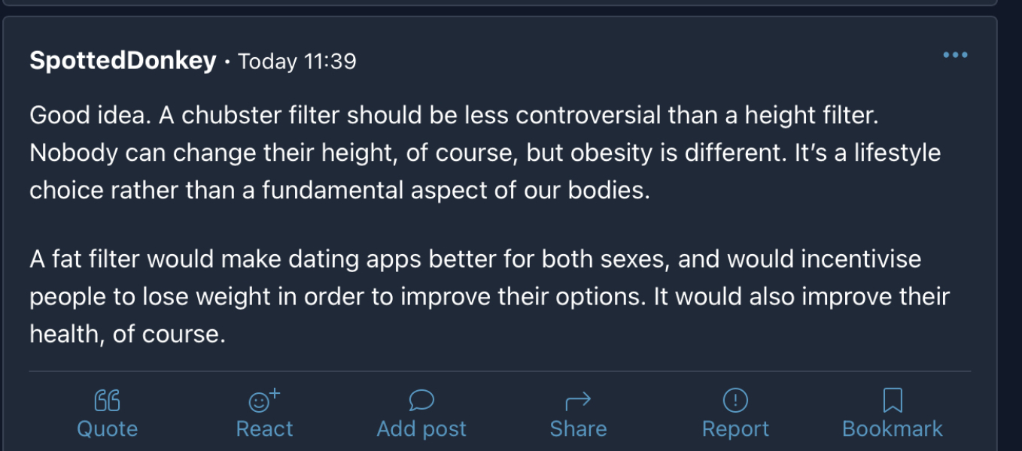
Task: Click the Share arrow icon
Action: (x=578, y=399)
